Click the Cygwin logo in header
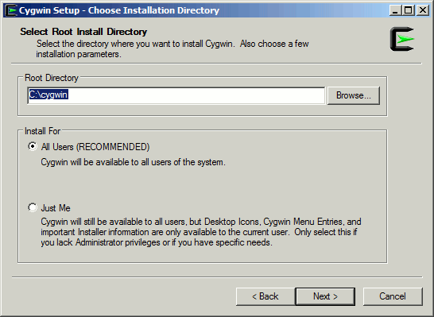Image resolution: width=434 pixels, height=317 pixels. (402, 39)
